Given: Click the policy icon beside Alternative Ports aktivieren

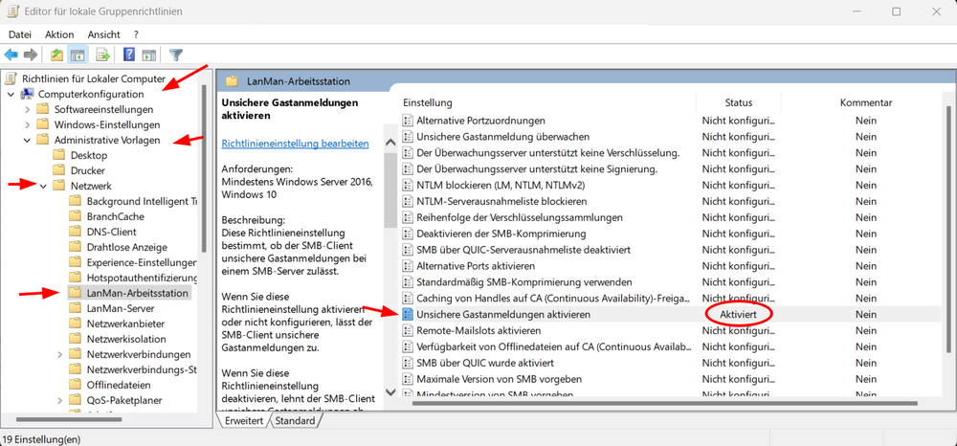Looking at the screenshot, I should tap(407, 266).
